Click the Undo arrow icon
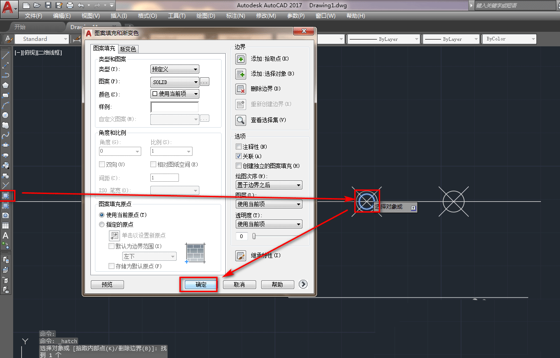Image resolution: width=560 pixels, height=358 pixels. [80, 5]
